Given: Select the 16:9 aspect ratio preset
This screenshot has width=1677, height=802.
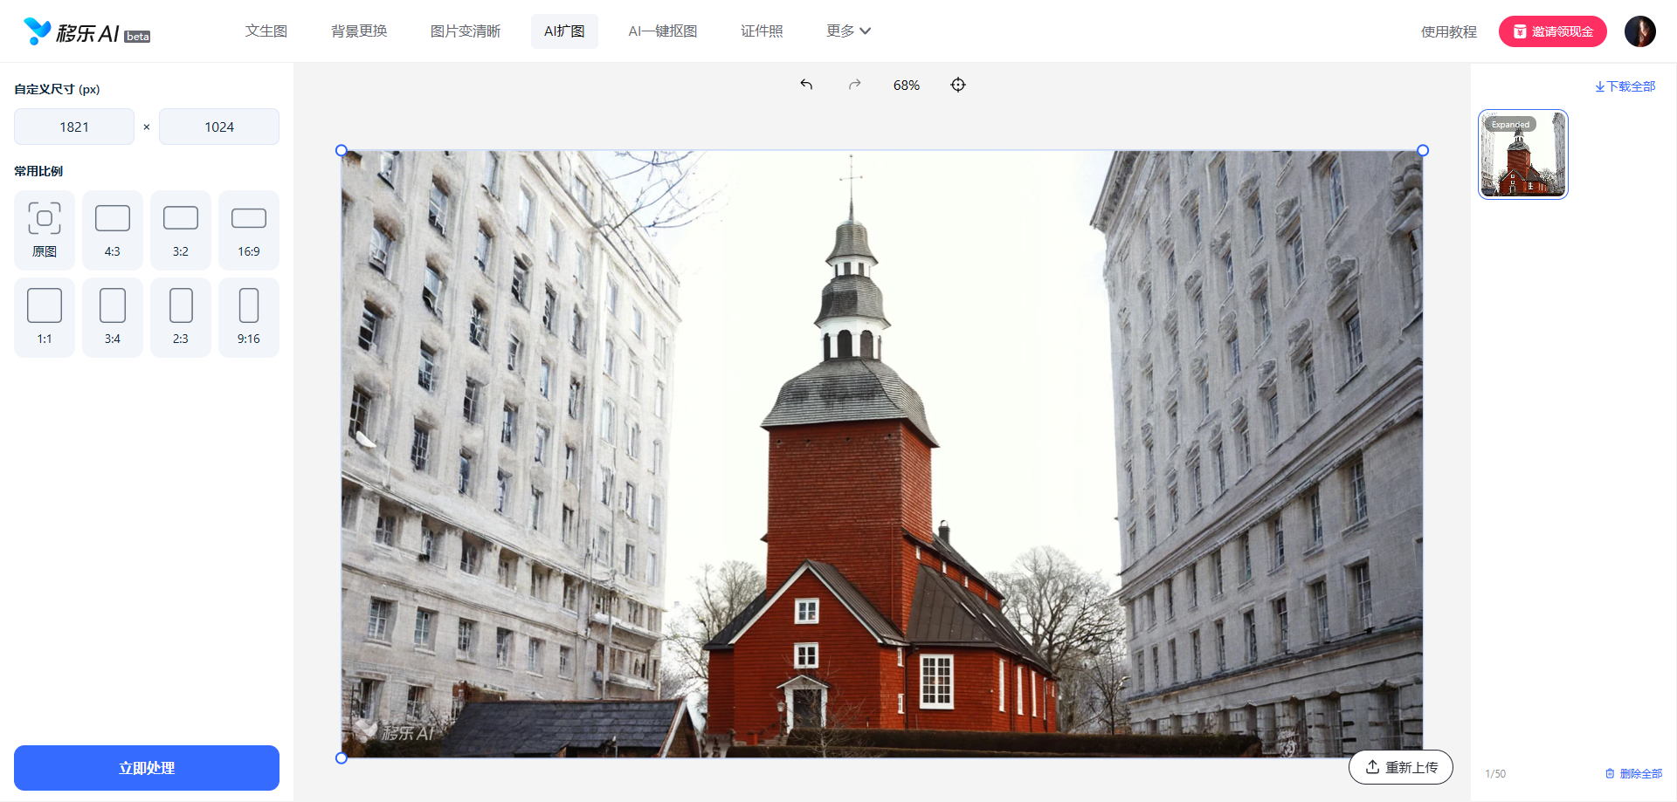Looking at the screenshot, I should coord(248,230).
